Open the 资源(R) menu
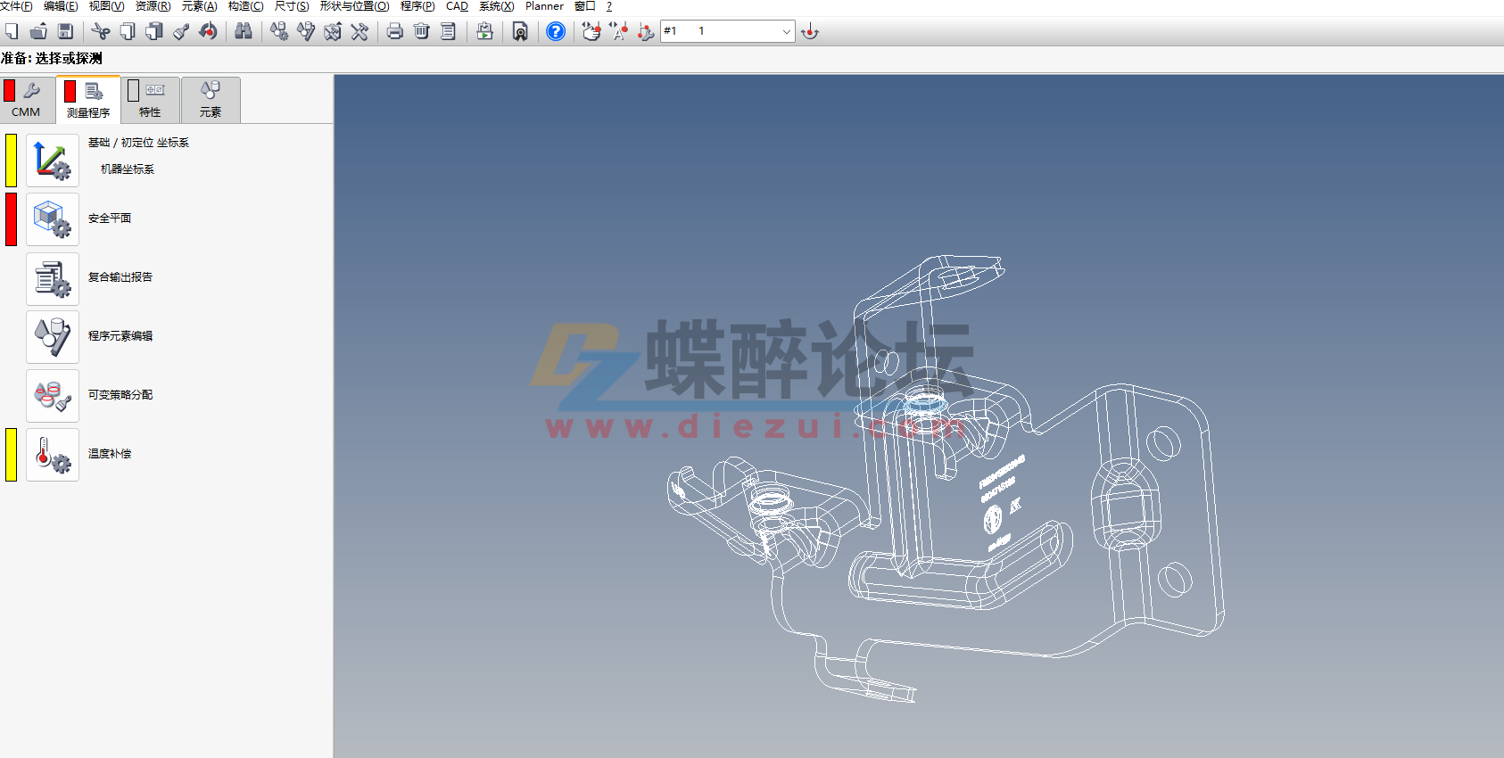Screen dimensions: 1504x758 (x=153, y=6)
